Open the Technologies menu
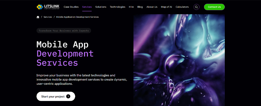This screenshot has width=261, height=106. point(118,7)
